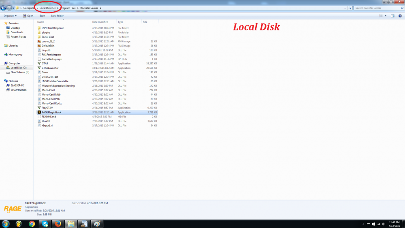Select the GTA5 application icon
Image resolution: width=405 pixels, height=228 pixels.
39,63
